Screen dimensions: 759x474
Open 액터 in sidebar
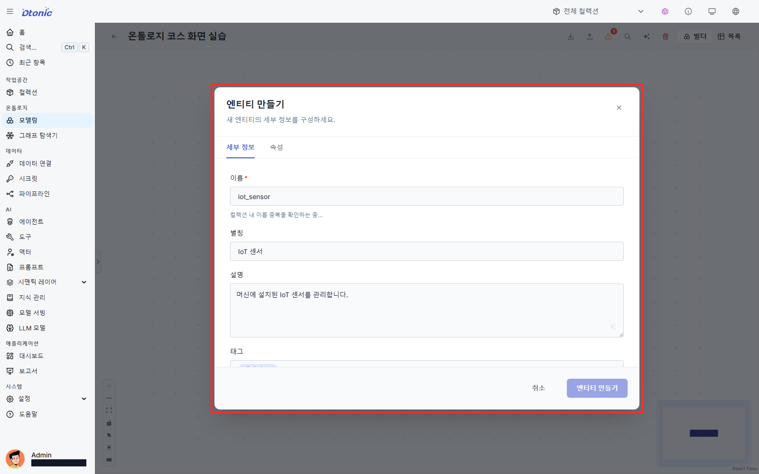click(47, 252)
